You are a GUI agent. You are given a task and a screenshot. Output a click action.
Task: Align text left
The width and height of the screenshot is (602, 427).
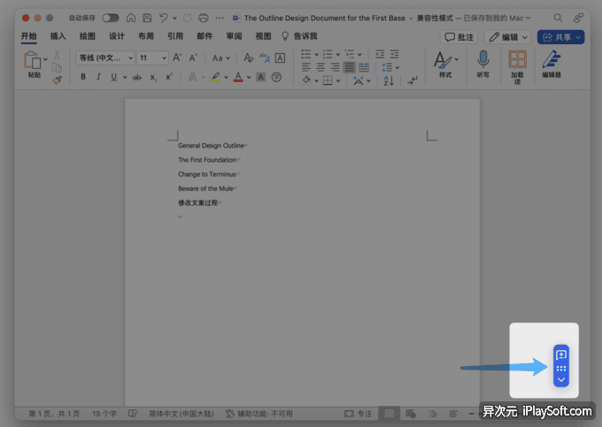point(306,67)
